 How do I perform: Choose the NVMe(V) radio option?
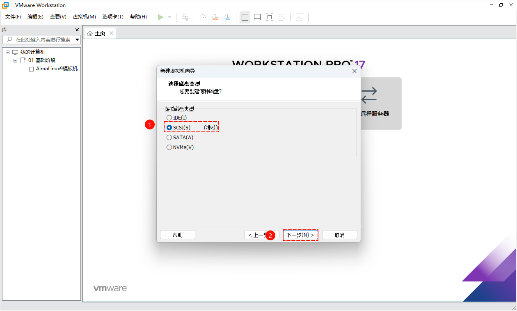click(169, 147)
